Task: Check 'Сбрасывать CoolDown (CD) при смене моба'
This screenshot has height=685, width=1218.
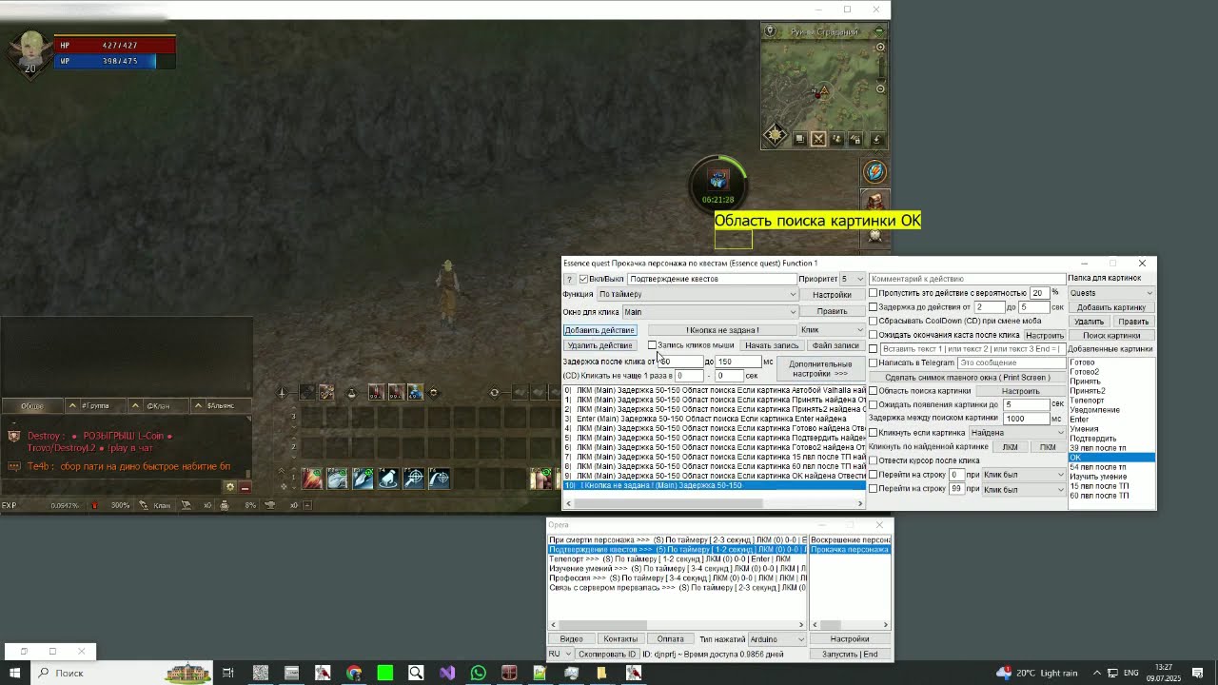Action: (x=874, y=322)
